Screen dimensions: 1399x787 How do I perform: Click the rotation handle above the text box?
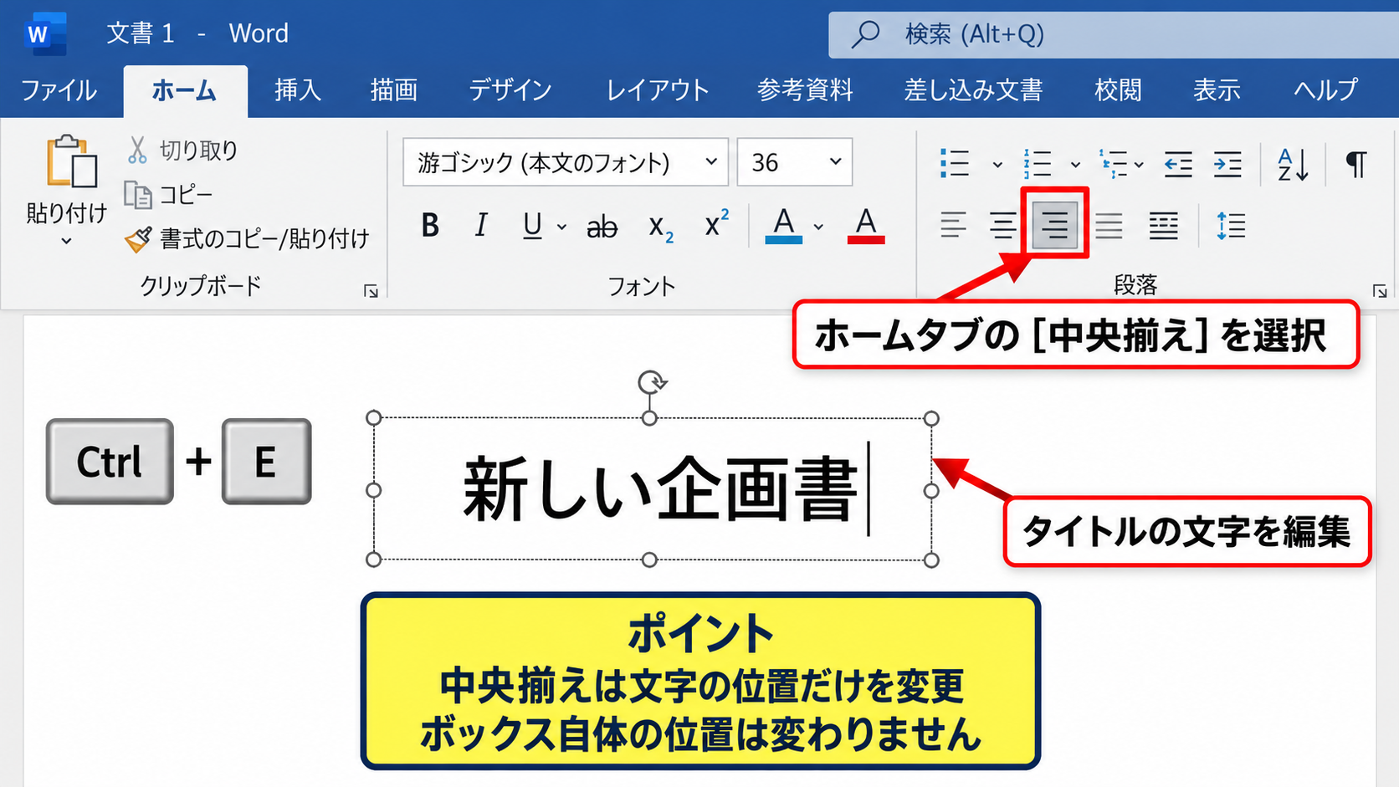pyautogui.click(x=651, y=382)
